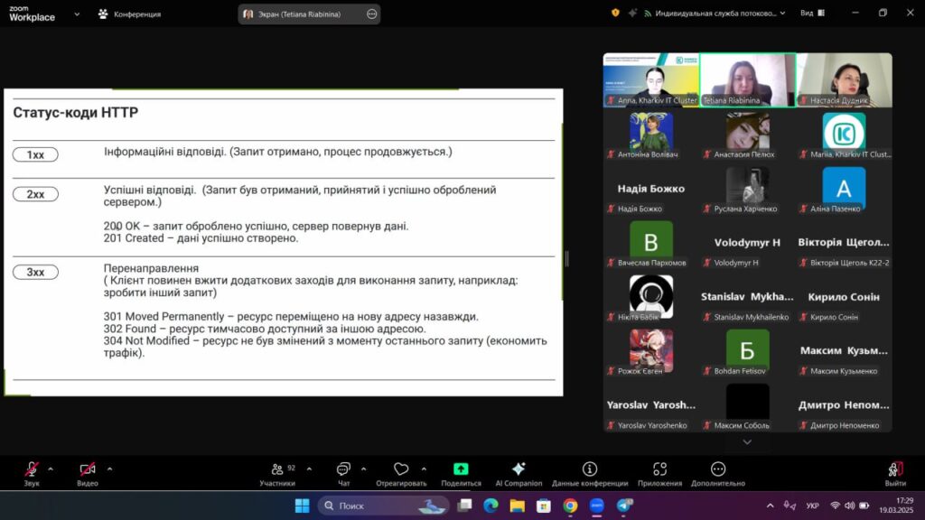Select Аліна Пазенко participant tile
This screenshot has height=520, width=925.
coord(845,189)
